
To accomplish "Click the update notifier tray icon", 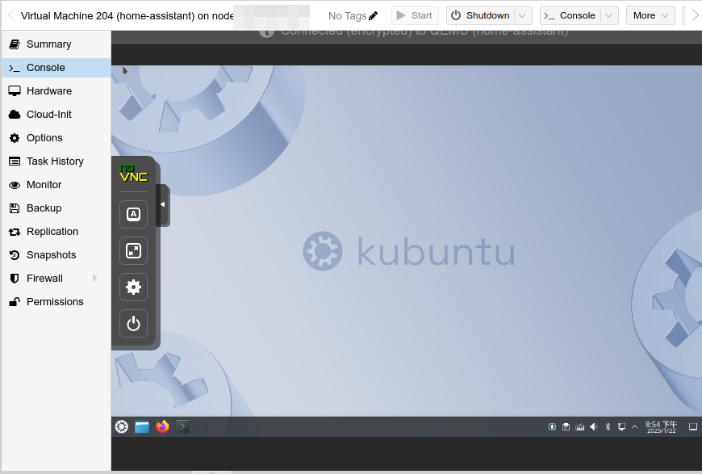I will click(x=552, y=427).
